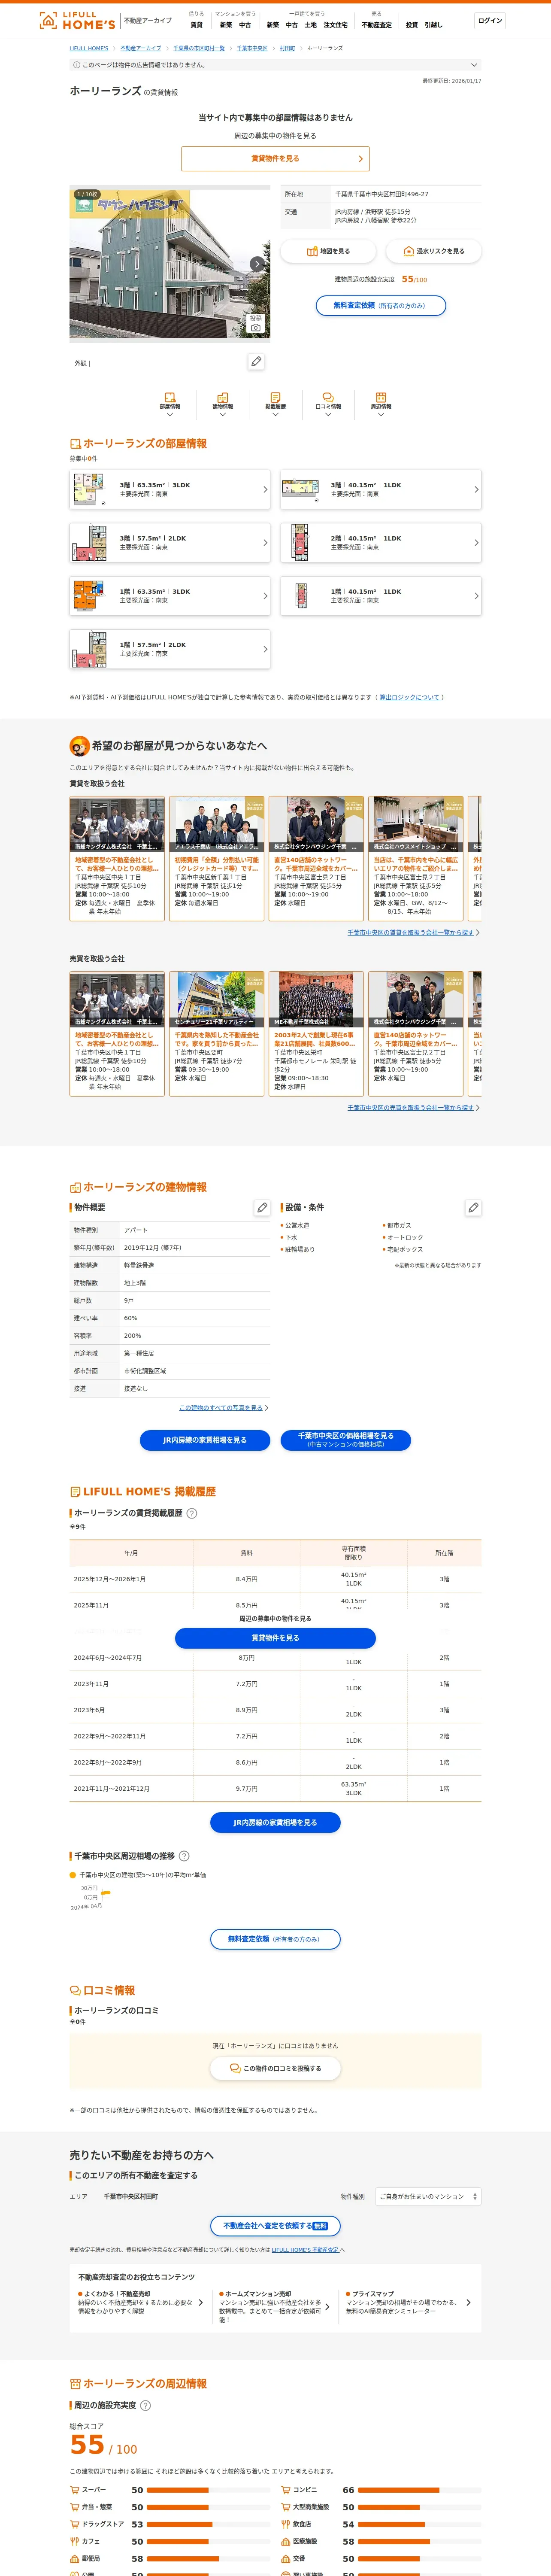
Task: Open the 2階 40.15m² 1LDK room card
Action: tap(381, 543)
